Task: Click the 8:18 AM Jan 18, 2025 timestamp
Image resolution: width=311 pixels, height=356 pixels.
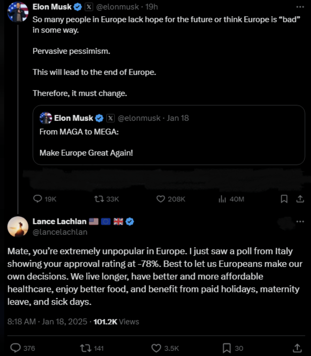Action: pyautogui.click(x=47, y=322)
